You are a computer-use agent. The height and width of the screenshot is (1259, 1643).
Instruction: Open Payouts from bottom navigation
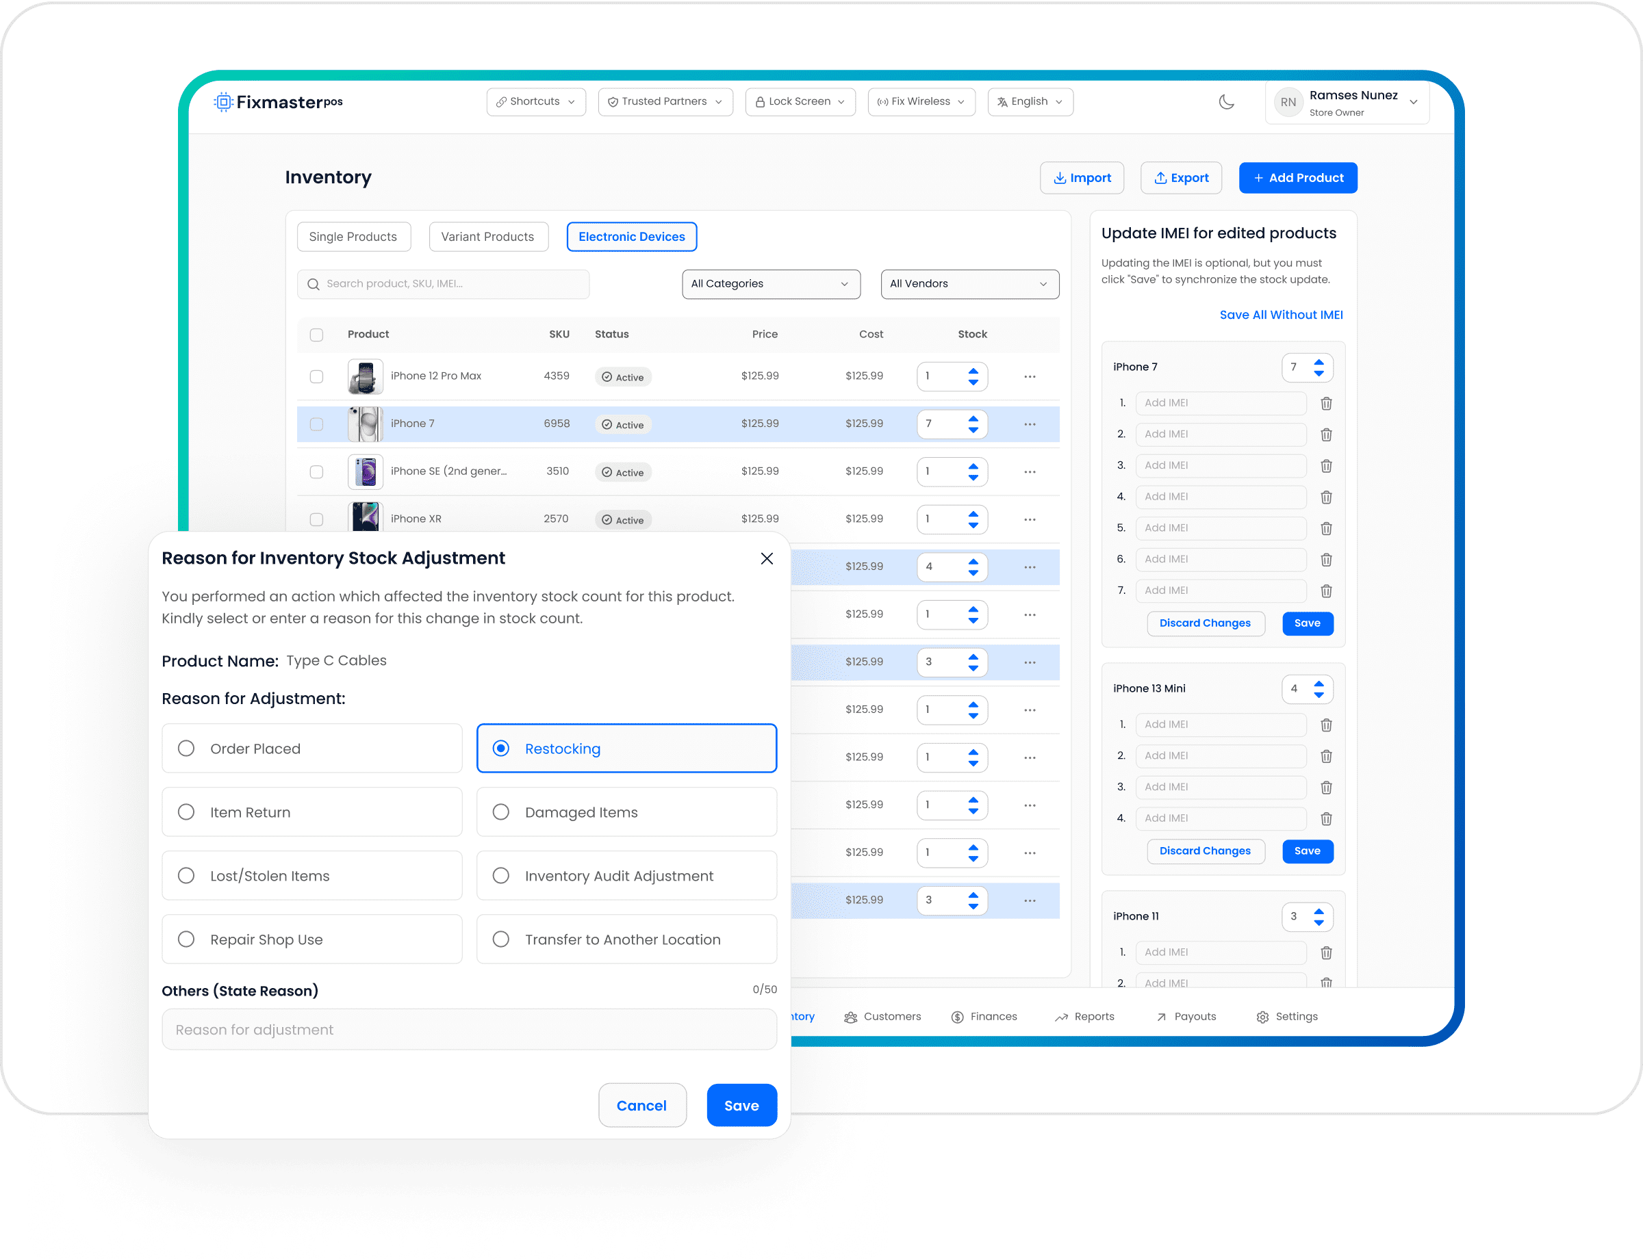[x=1186, y=1017]
